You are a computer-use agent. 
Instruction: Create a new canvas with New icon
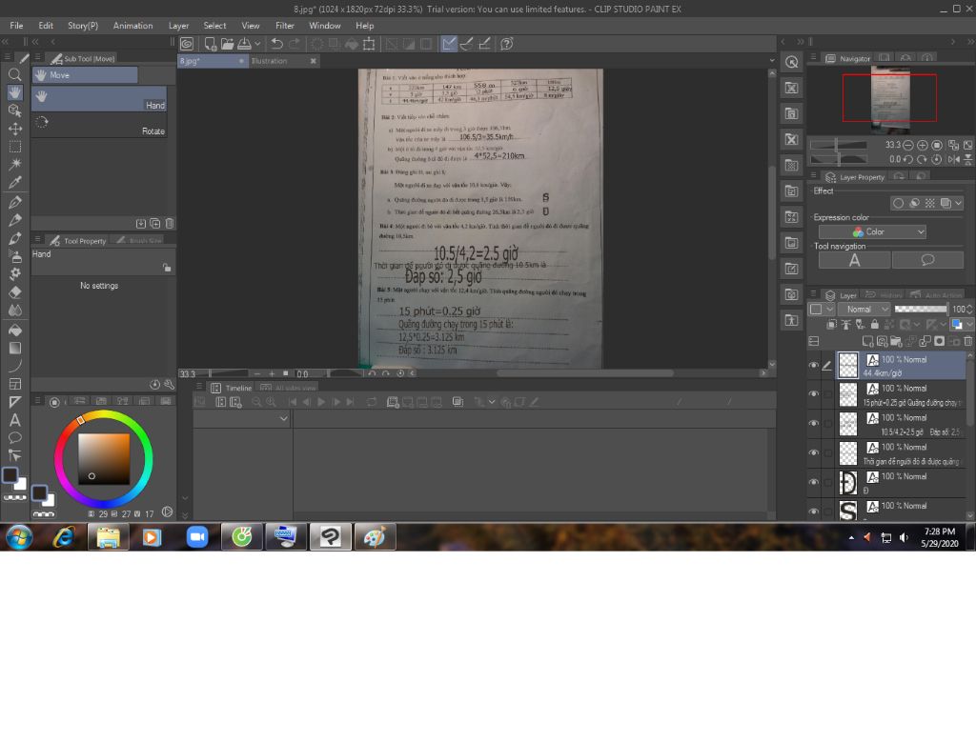pos(211,44)
